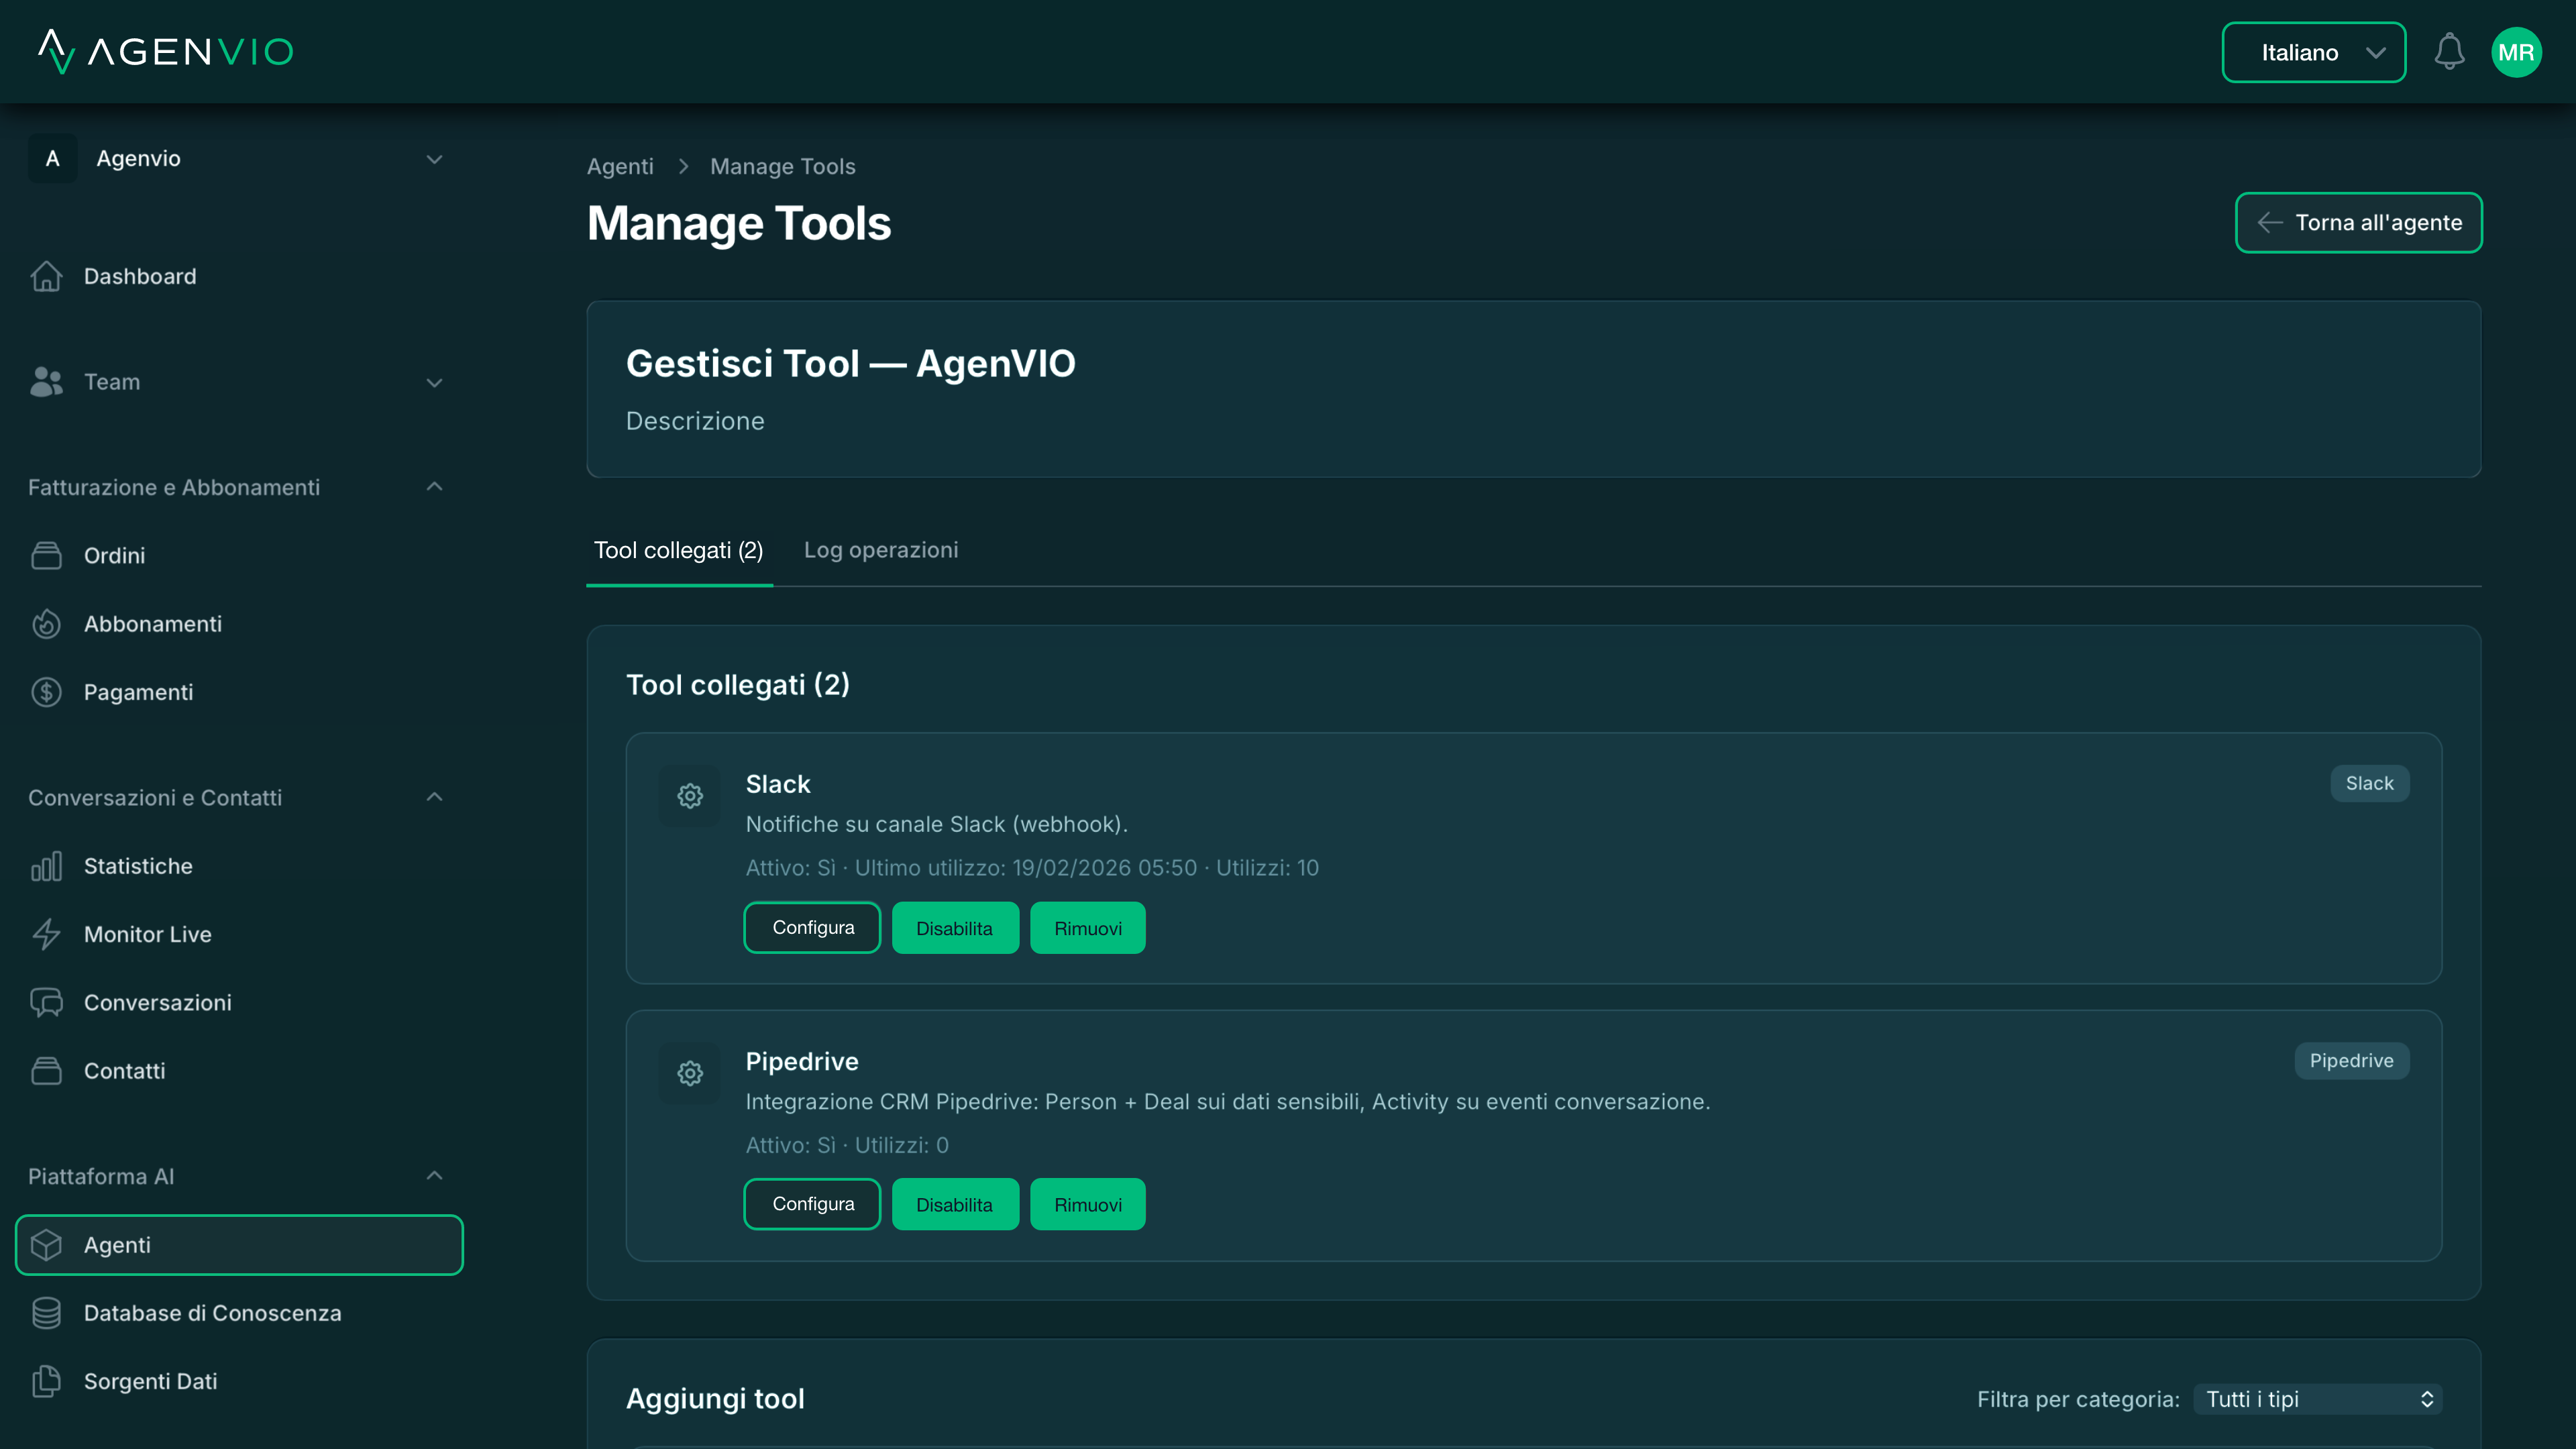Click Configura for Pipedrive

click(812, 1204)
